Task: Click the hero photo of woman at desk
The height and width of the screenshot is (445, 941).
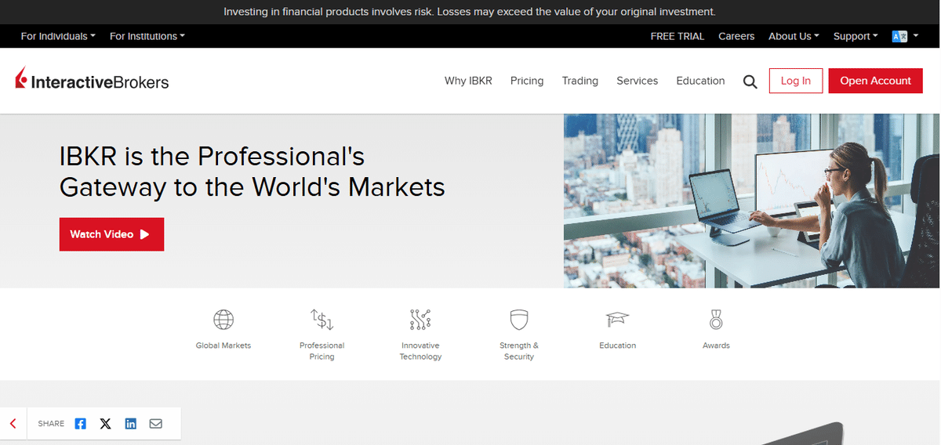Action: pyautogui.click(x=751, y=201)
